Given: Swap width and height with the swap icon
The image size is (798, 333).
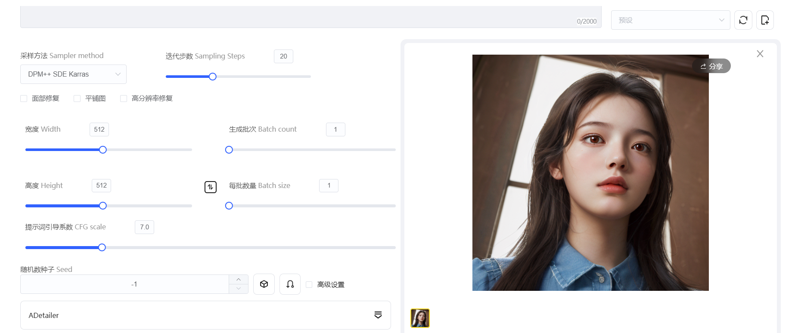Looking at the screenshot, I should tap(210, 187).
